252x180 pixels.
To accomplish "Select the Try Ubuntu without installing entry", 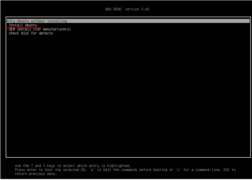I will (x=38, y=21).
